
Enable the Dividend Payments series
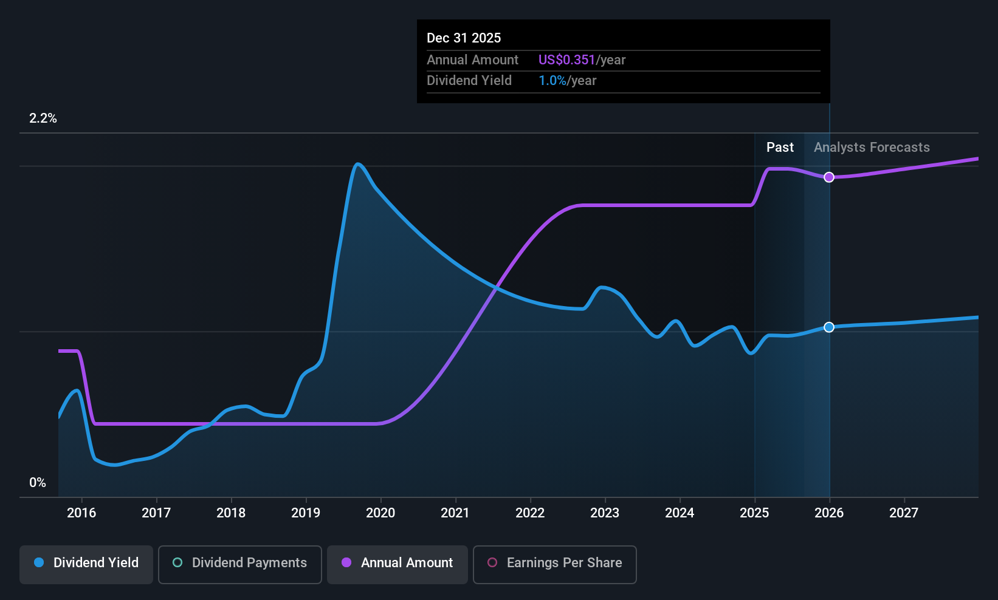(240, 564)
